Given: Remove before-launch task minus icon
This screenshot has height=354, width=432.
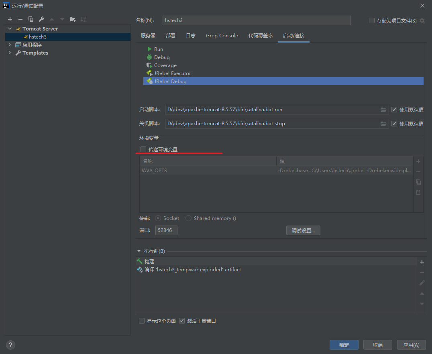Looking at the screenshot, I should click(x=422, y=273).
